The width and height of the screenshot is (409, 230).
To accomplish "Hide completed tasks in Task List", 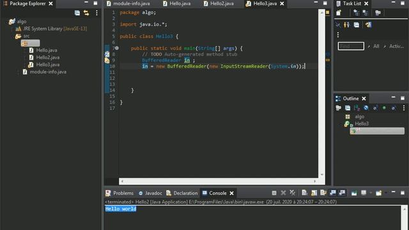I will tap(338, 25).
